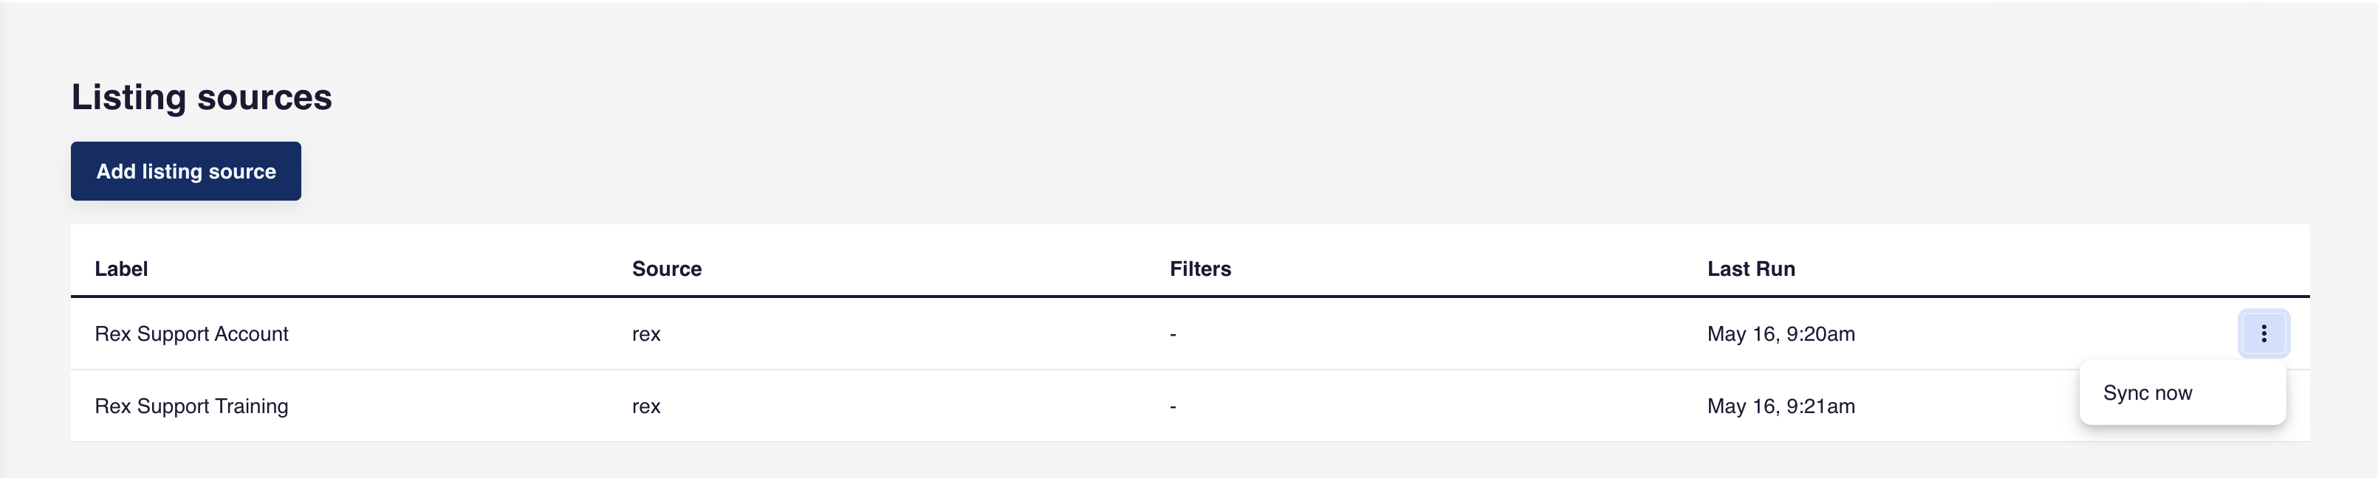Click the Rex Support Account label text
Screen dimensions: 2378x478
[191, 334]
